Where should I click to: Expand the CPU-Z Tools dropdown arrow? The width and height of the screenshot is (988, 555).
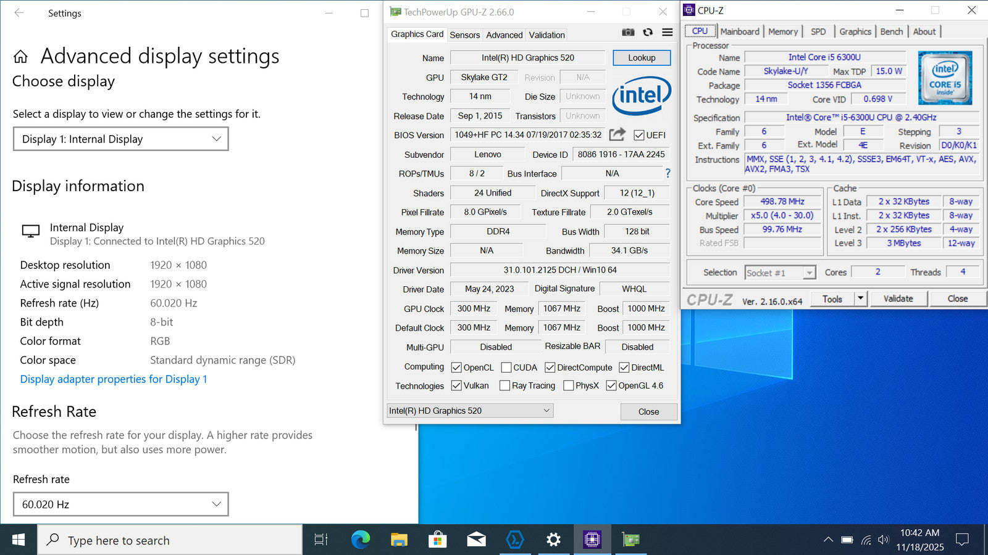[860, 298]
